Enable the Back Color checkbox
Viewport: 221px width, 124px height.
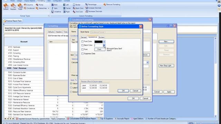pyautogui.click(x=83, y=45)
